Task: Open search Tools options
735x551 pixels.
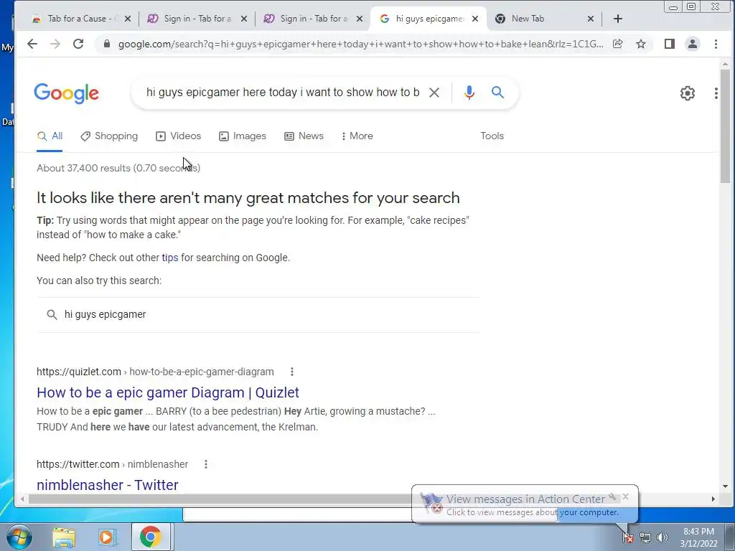Action: 492,136
